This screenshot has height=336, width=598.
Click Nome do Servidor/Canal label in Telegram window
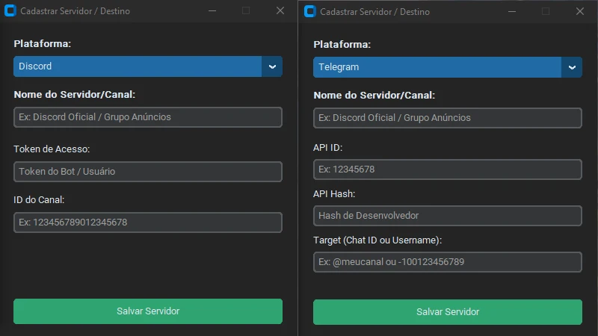tap(374, 96)
